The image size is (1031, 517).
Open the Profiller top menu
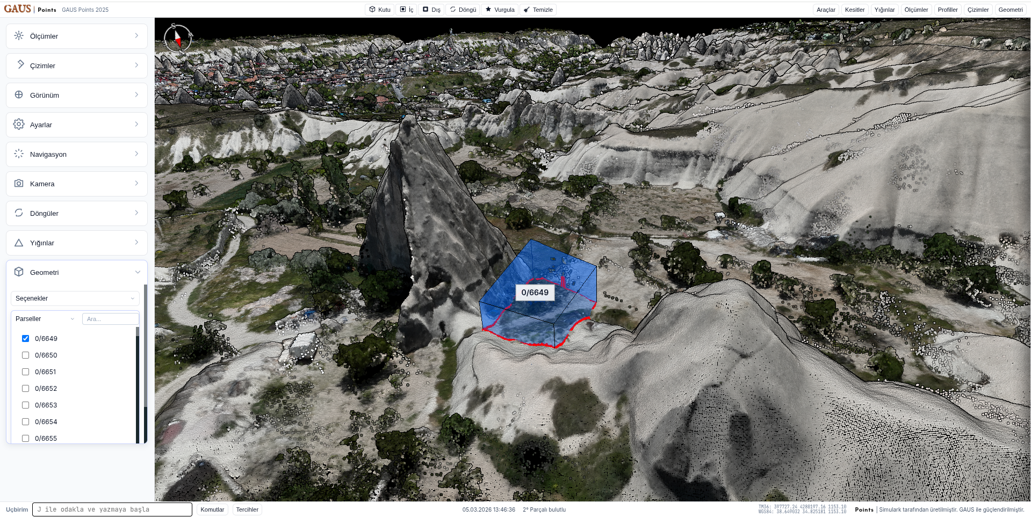948,10
